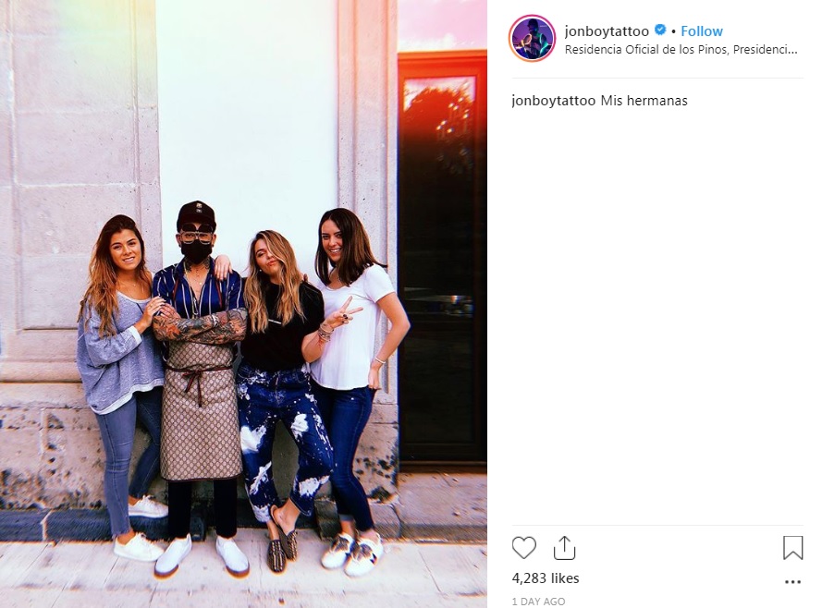Click the woman in the gray sweater
The image size is (822, 608).
122,383
